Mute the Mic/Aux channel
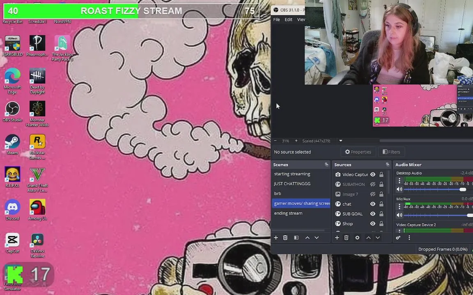Image resolution: width=473 pixels, height=295 pixels. coord(399,215)
